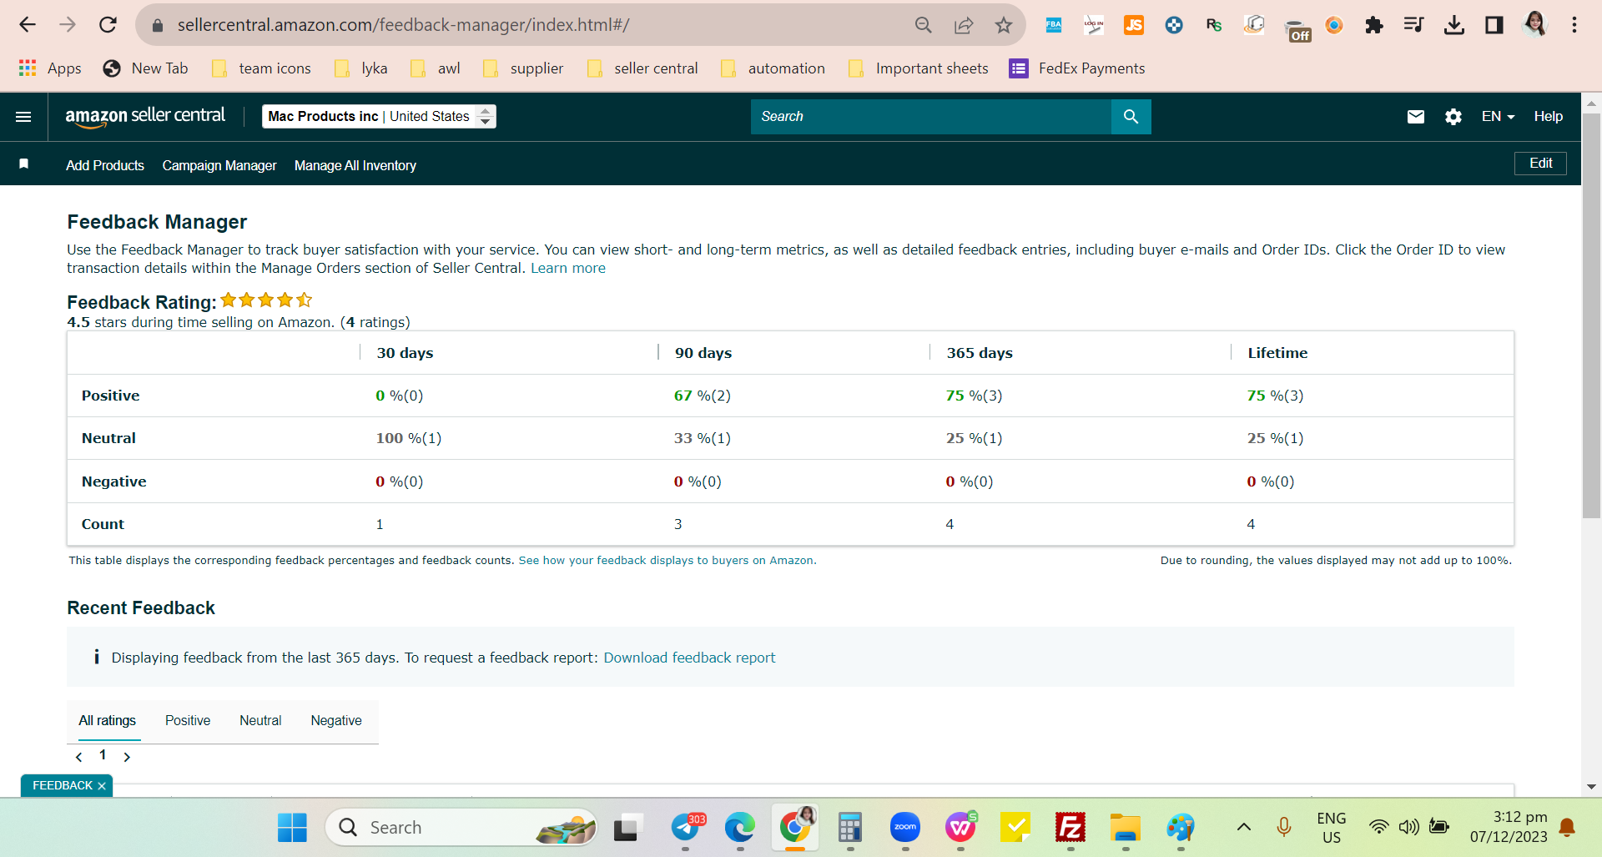Viewport: 1602px width, 857px height.
Task: Open the Chrome three-dot menu
Action: pyautogui.click(x=1574, y=25)
